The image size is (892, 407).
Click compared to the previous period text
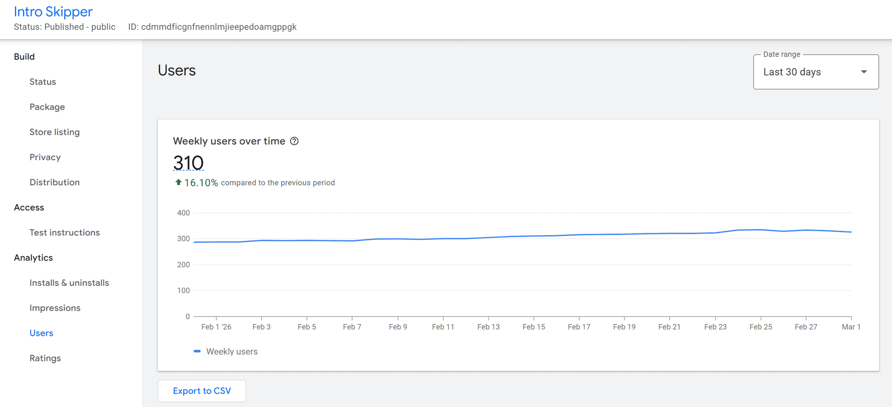[278, 183]
